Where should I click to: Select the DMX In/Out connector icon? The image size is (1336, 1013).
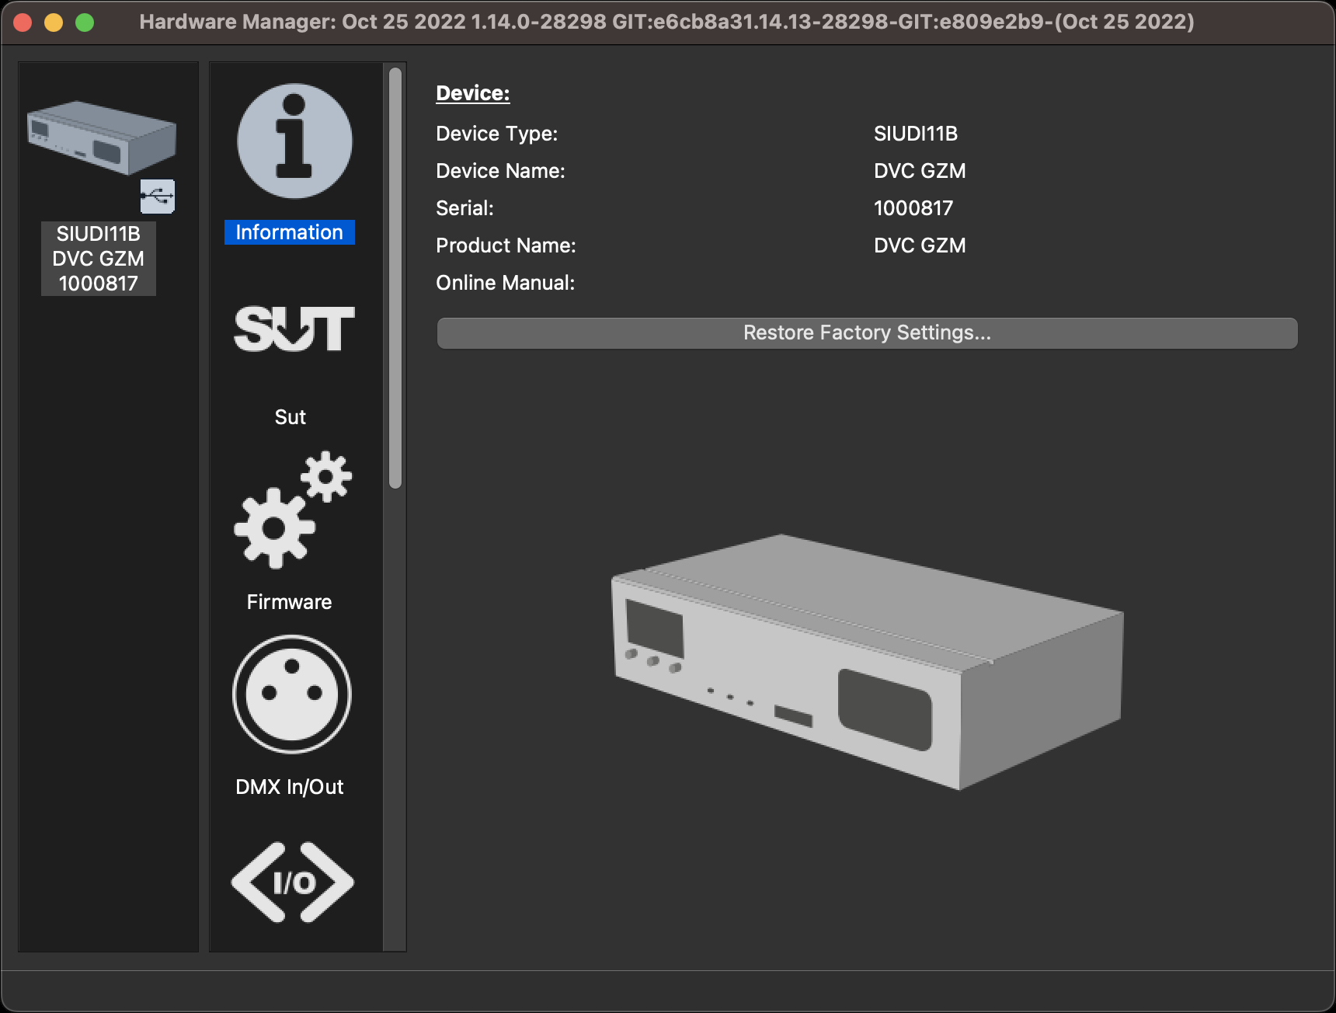point(292,694)
